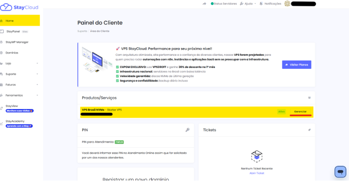Click the Produtos/Serviços menu icon
349x181 pixels.
(x=309, y=98)
